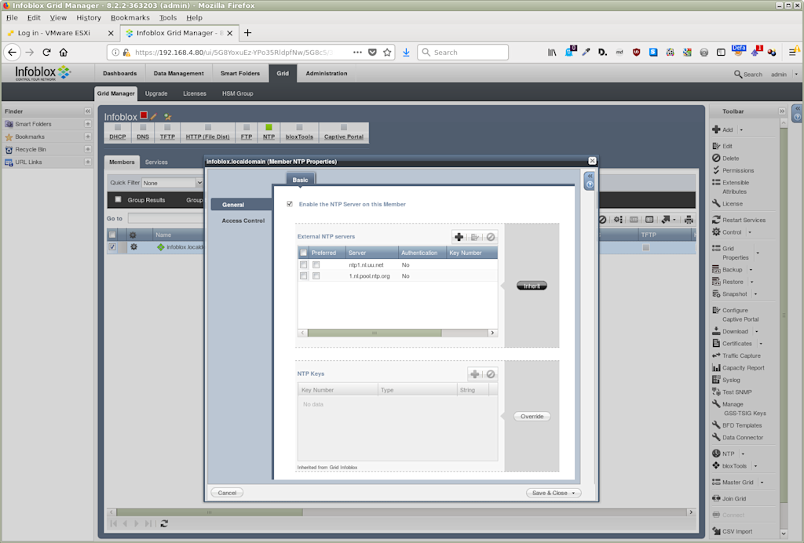Image resolution: width=804 pixels, height=543 pixels.
Task: Click the print icon in members table toolbar
Action: 689,219
